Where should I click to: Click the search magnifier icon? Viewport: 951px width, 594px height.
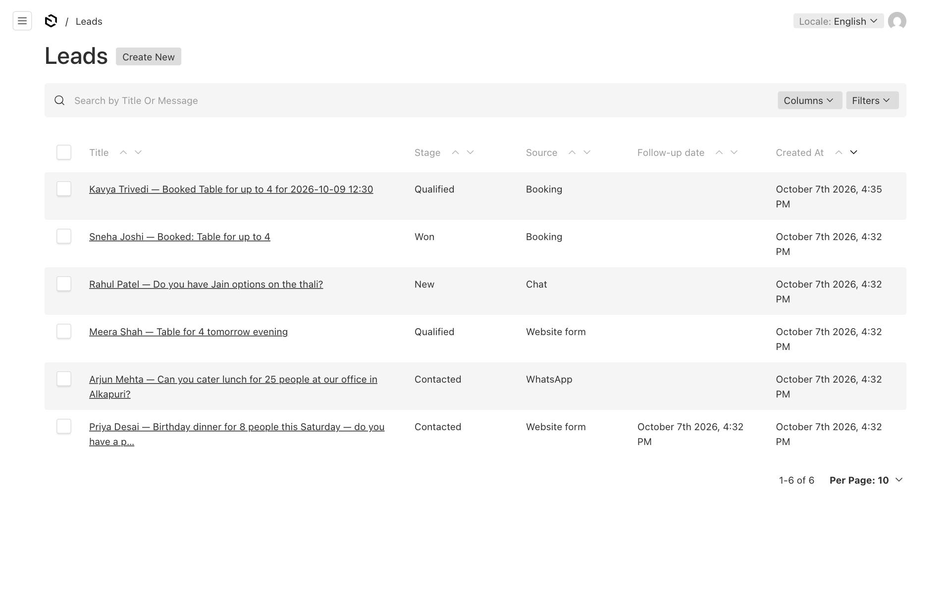point(59,100)
